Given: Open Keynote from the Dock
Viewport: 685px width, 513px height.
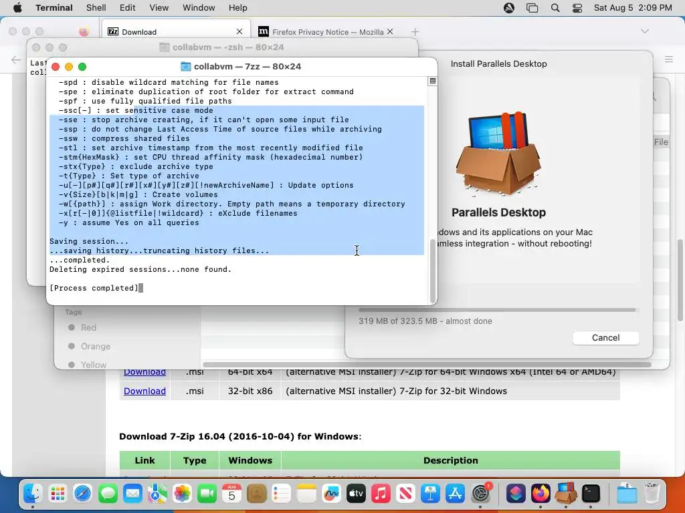Looking at the screenshot, I should click(x=430, y=494).
